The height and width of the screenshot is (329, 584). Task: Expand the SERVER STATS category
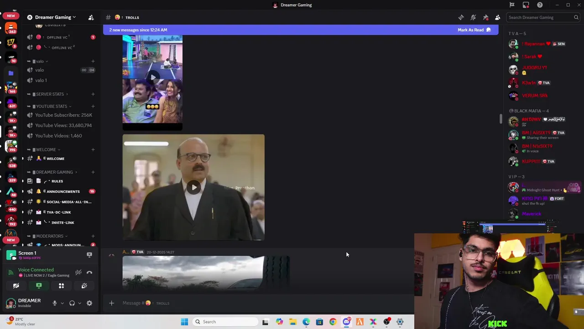pos(50,94)
